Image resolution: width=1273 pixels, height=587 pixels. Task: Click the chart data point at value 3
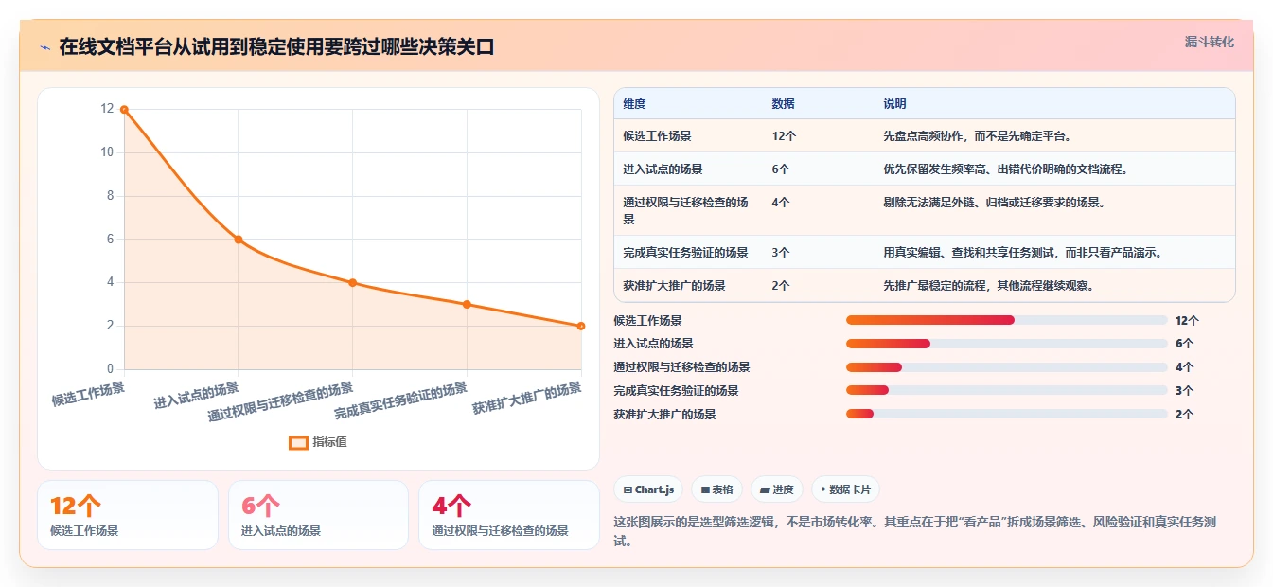pyautogui.click(x=467, y=304)
